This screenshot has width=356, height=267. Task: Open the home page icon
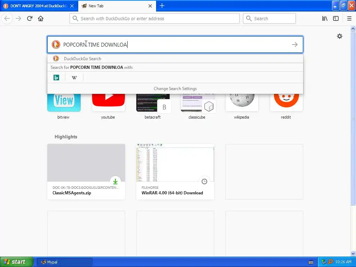pos(41,19)
